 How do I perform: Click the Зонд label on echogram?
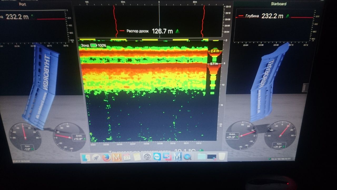coord(85,45)
